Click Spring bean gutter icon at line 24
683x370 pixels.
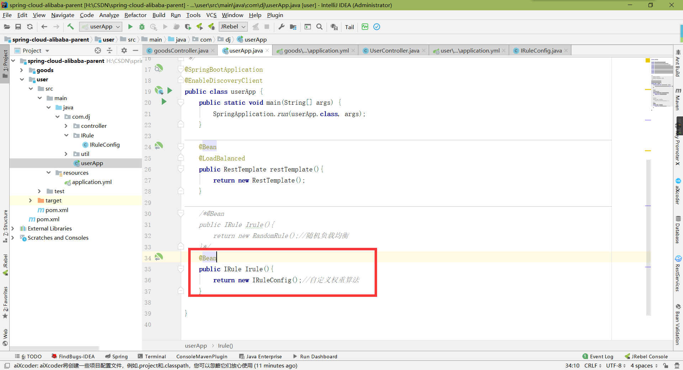[x=159, y=146]
